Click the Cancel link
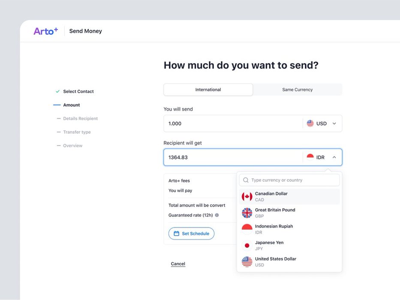Viewport: 400px width, 300px height. pos(178,264)
